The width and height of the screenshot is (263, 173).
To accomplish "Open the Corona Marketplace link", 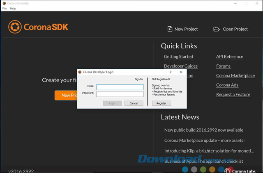I will click(x=235, y=75).
